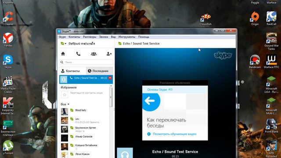This screenshot has height=158, width=281.
Task: Open the Skype status dropdown beside profile name
Action: click(x=64, y=43)
